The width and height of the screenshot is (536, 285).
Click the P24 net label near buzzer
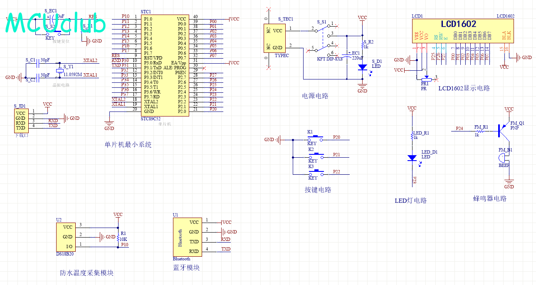[x=459, y=128]
